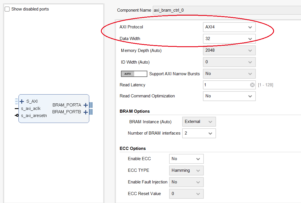Open Number of BRAM interfaces dropdown
The width and height of the screenshot is (301, 203).
199,133
